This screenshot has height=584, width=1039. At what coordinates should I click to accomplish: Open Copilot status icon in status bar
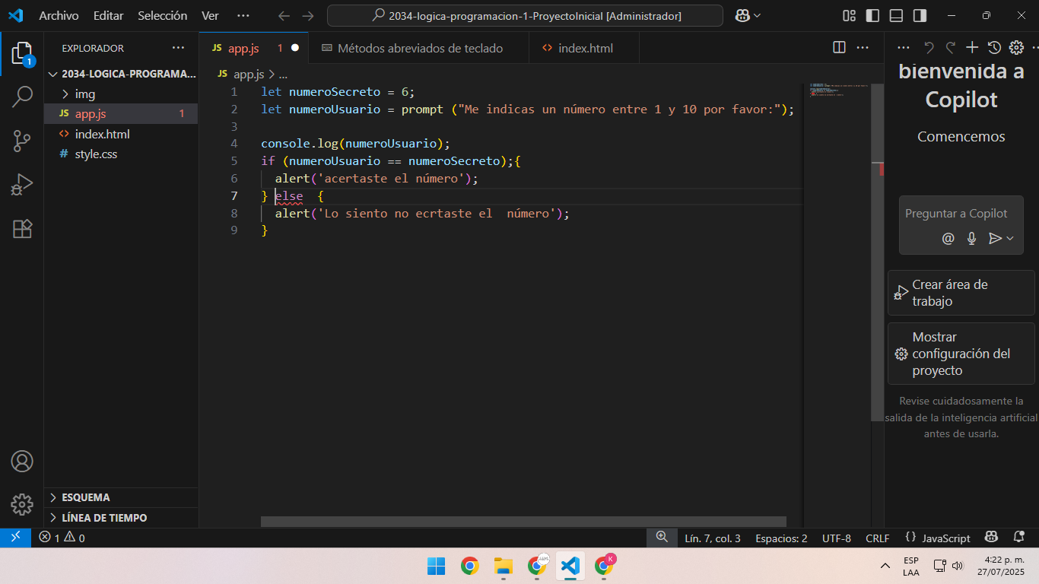pyautogui.click(x=992, y=538)
